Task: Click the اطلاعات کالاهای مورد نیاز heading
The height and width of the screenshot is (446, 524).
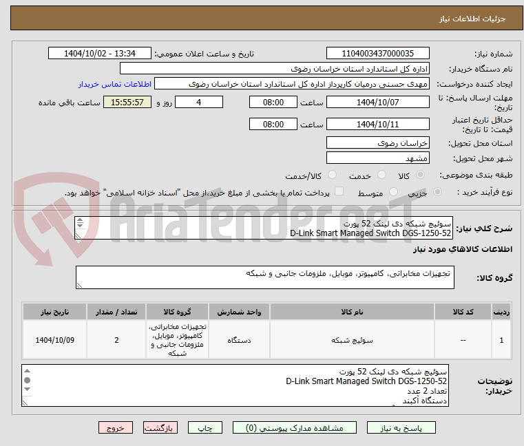Action: (463, 249)
